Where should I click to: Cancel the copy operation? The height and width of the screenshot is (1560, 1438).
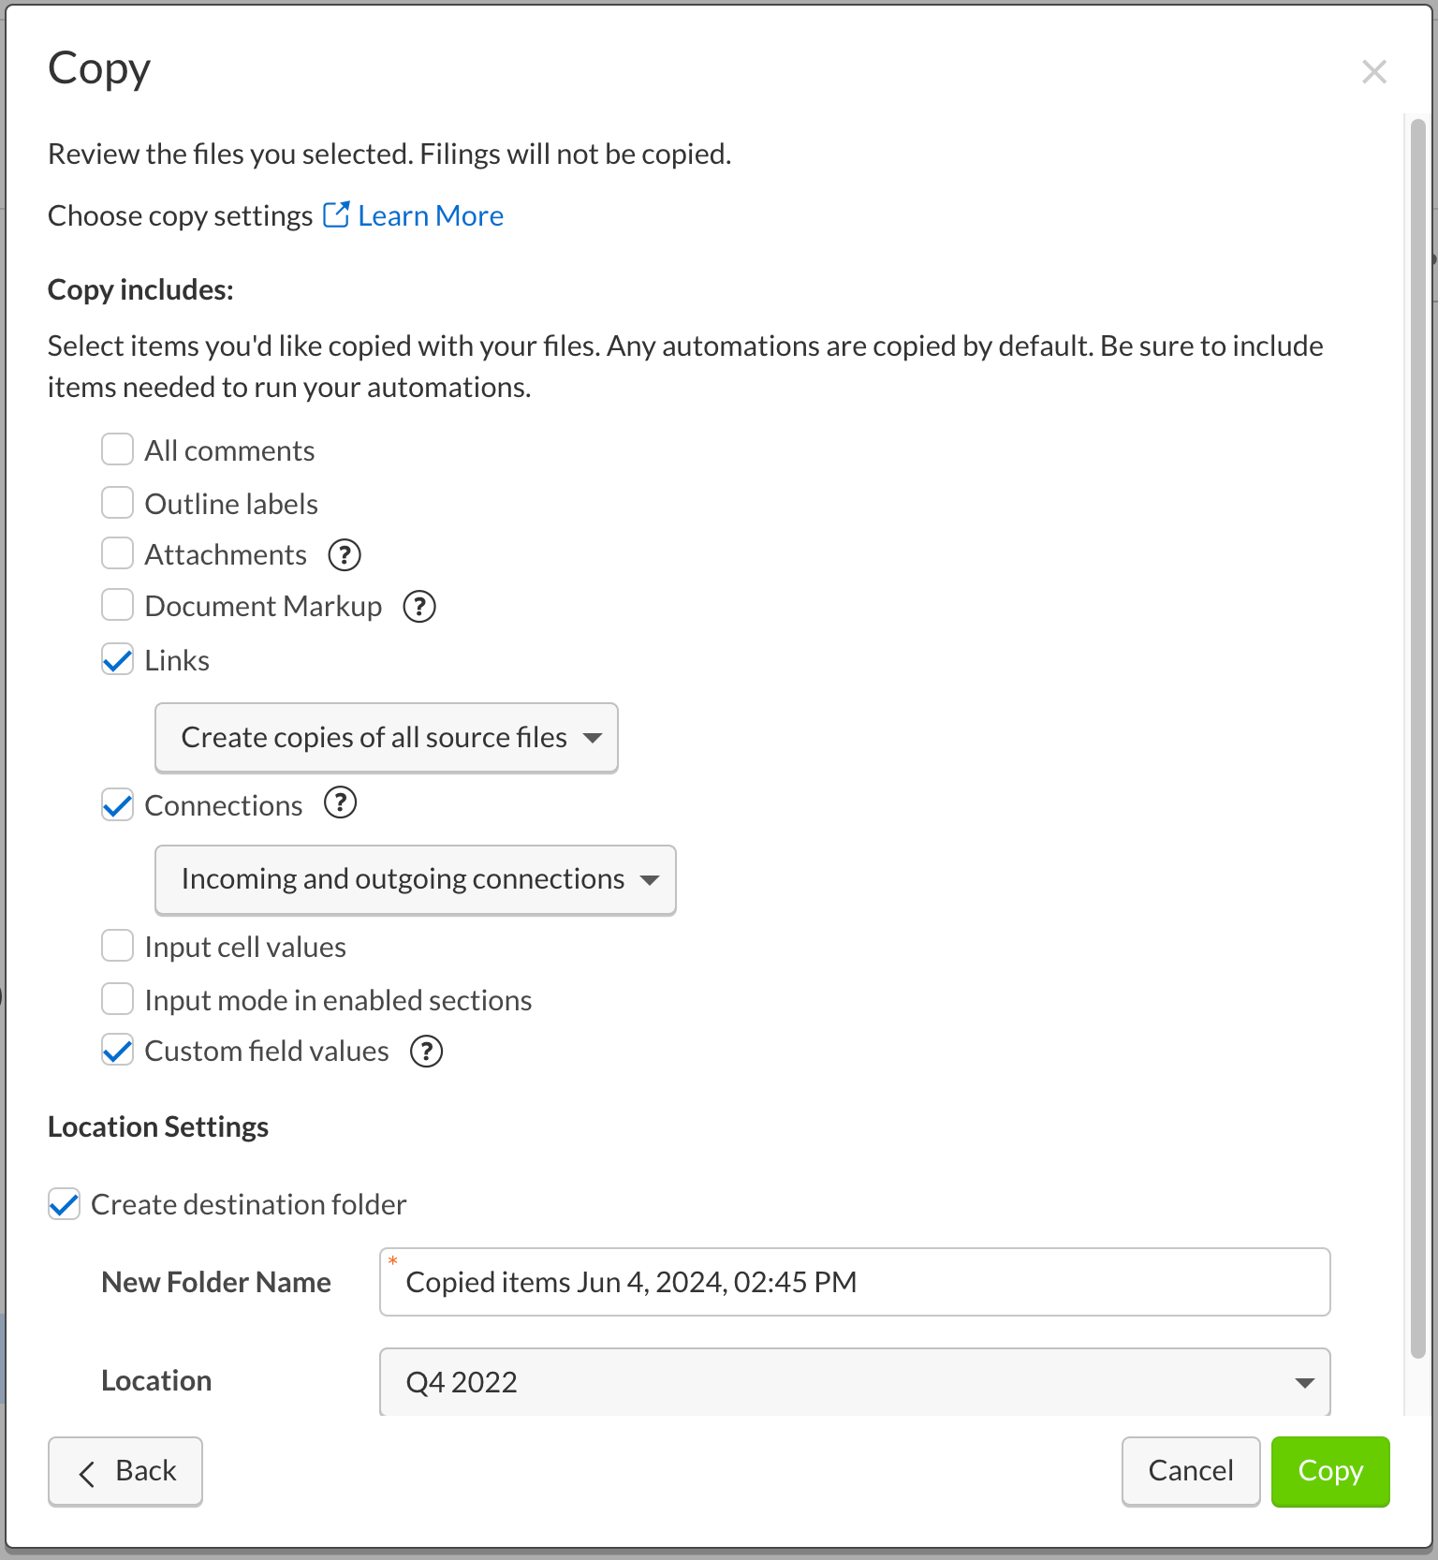pyautogui.click(x=1191, y=1471)
